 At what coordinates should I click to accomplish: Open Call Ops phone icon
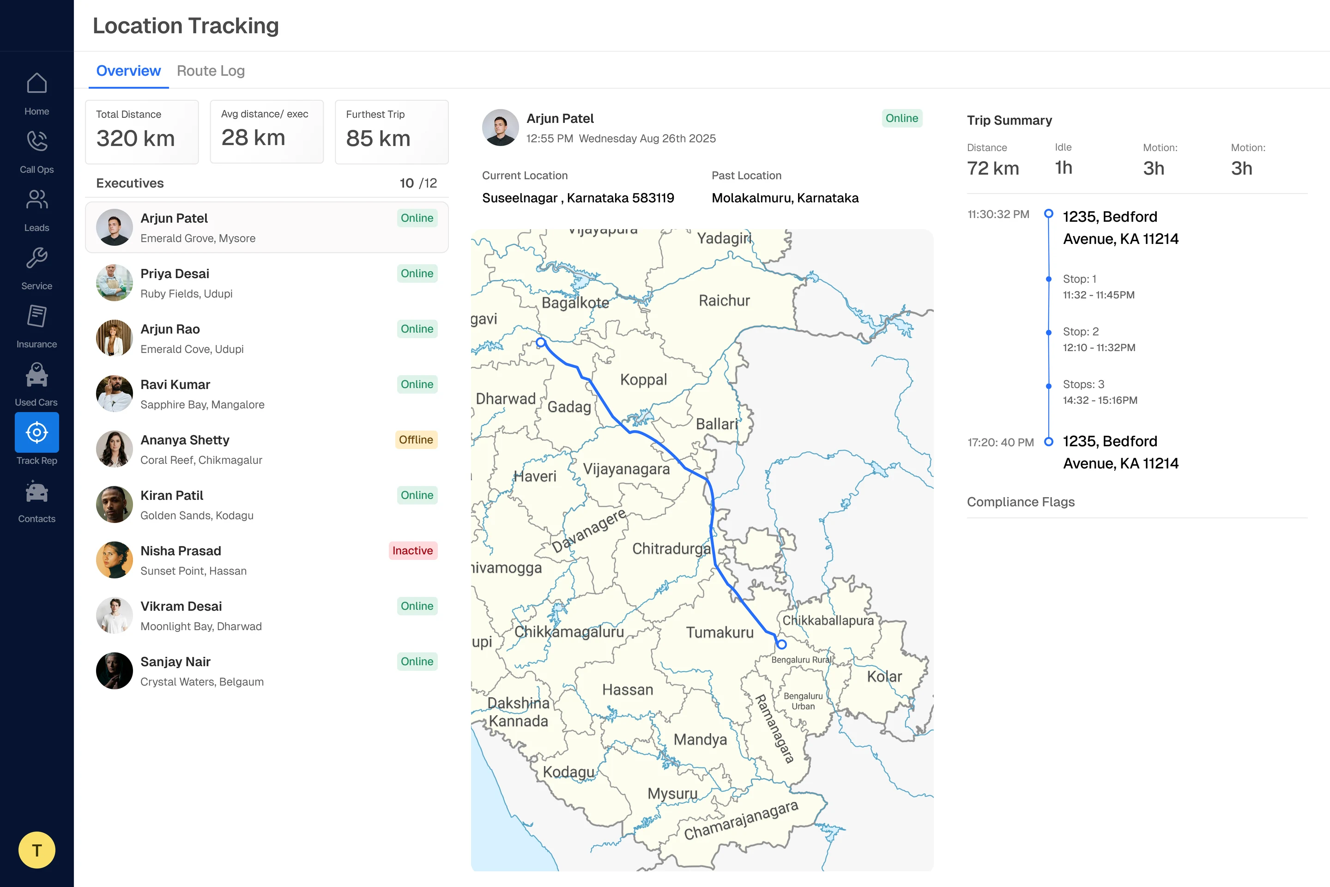[x=37, y=141]
